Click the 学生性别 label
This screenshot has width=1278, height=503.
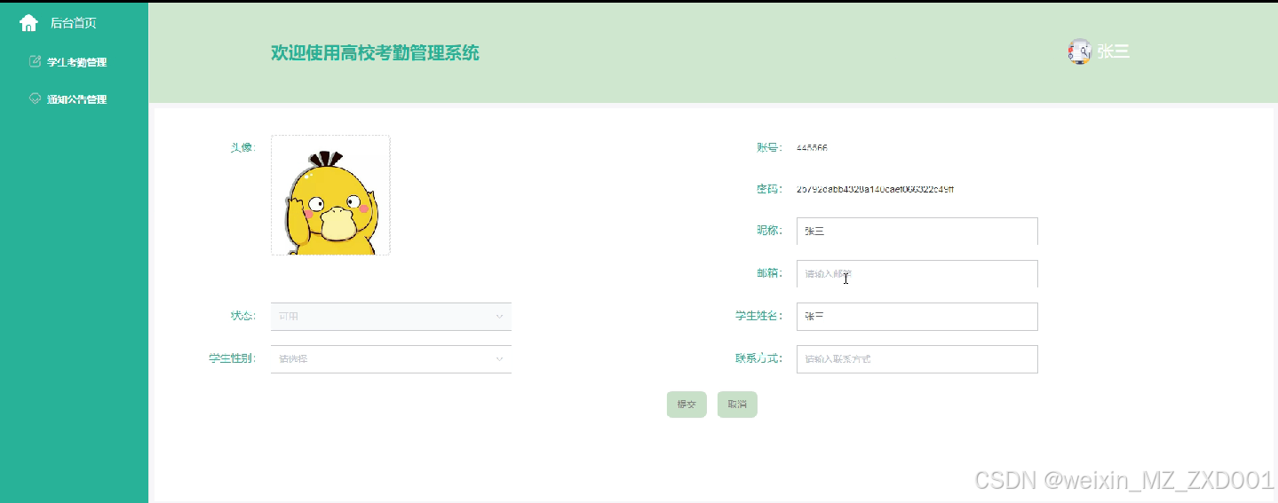(233, 358)
